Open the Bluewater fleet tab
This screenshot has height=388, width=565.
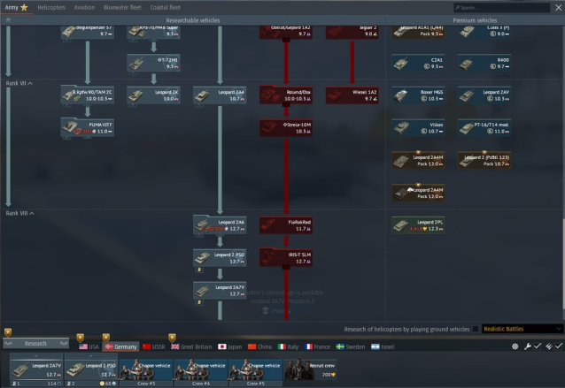(123, 7)
